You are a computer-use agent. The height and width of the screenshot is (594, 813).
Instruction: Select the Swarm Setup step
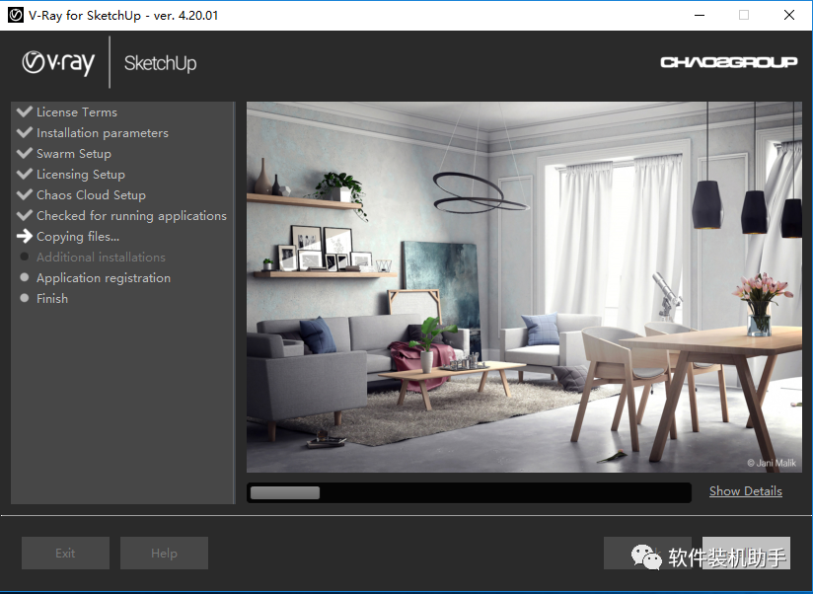point(74,154)
